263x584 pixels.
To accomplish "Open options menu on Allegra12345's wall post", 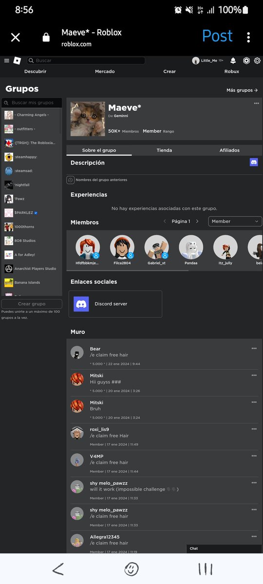I will pyautogui.click(x=254, y=536).
